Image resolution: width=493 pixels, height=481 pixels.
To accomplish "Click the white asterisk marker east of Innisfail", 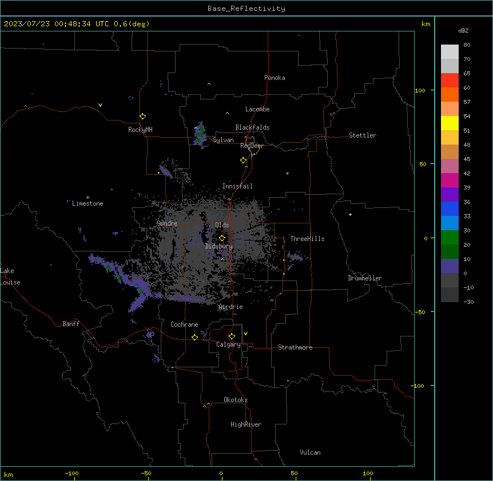I will (x=287, y=173).
